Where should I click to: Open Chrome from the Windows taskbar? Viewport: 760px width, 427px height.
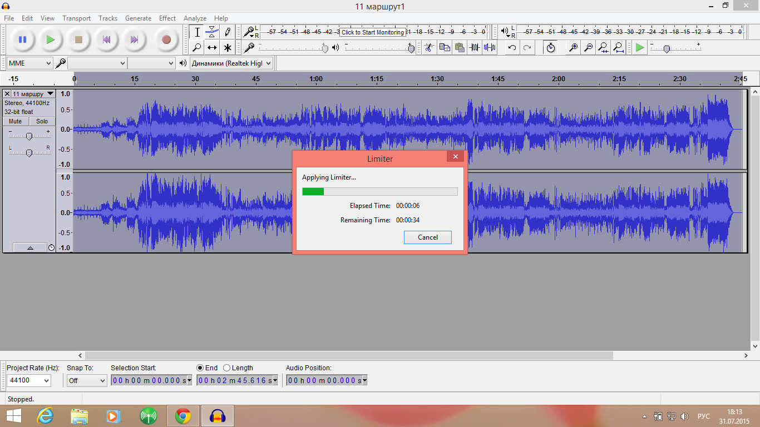point(183,416)
